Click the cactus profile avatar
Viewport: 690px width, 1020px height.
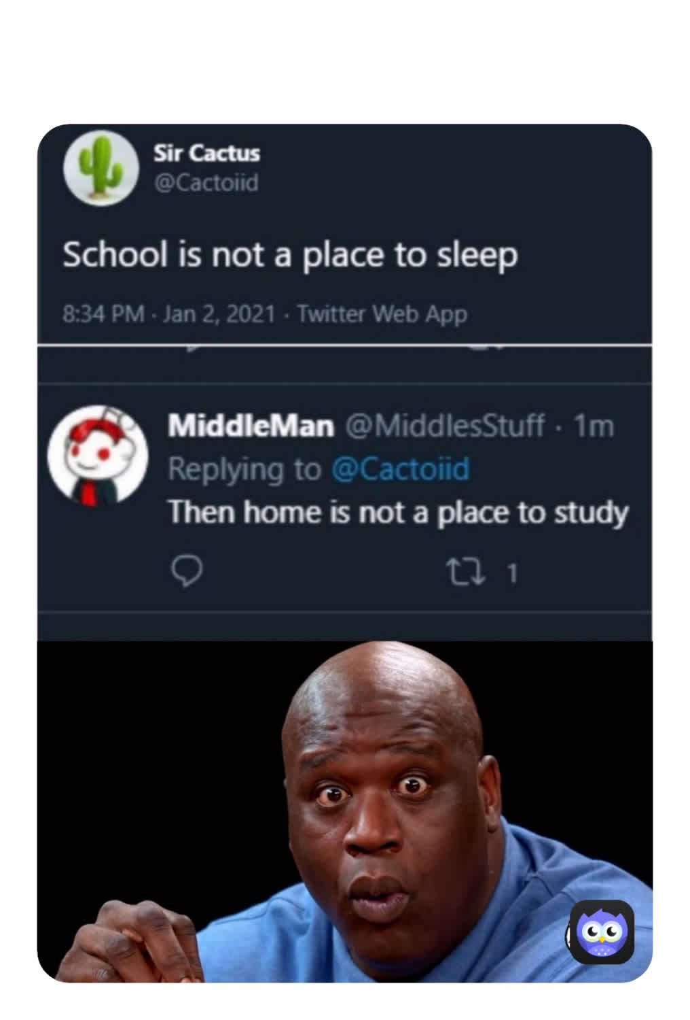[101, 167]
